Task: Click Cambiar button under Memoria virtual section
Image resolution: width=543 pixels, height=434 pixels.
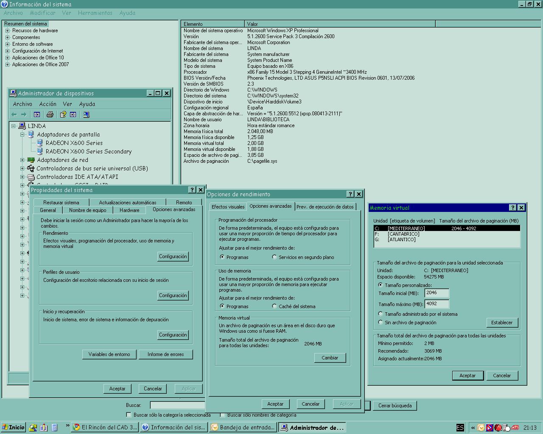Action: (330, 358)
